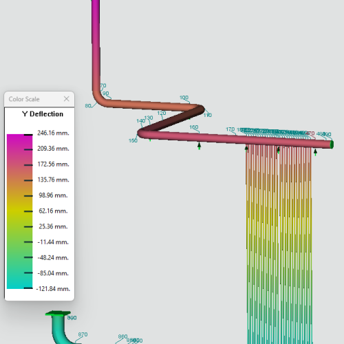344x344 pixels.
Task: Click the yellow region of the gradient bar
Action: click(20, 211)
